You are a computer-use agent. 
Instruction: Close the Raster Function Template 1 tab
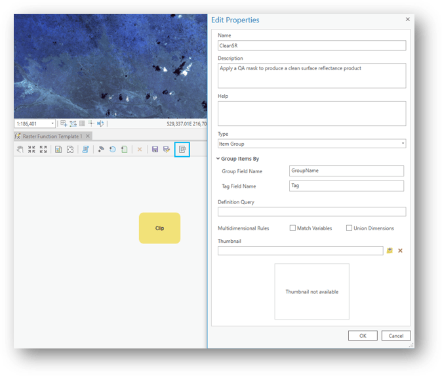click(88, 136)
